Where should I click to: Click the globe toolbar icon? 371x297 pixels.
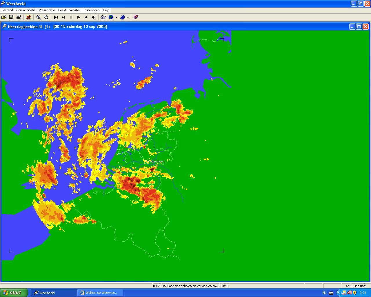[x=111, y=17]
